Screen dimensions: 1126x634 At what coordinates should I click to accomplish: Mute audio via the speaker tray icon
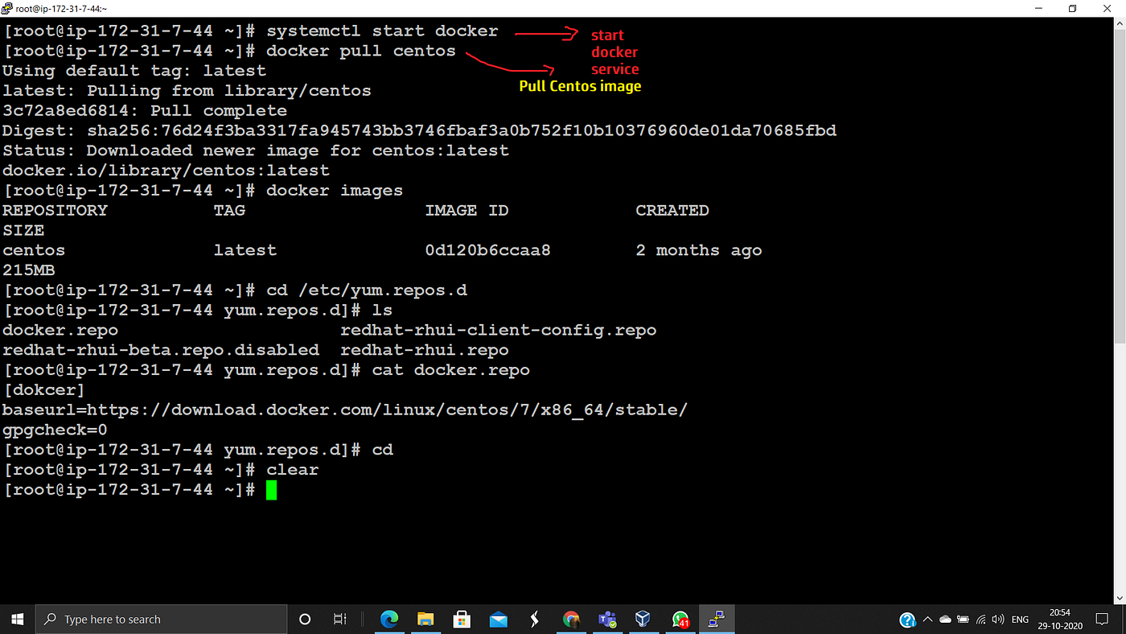click(998, 620)
